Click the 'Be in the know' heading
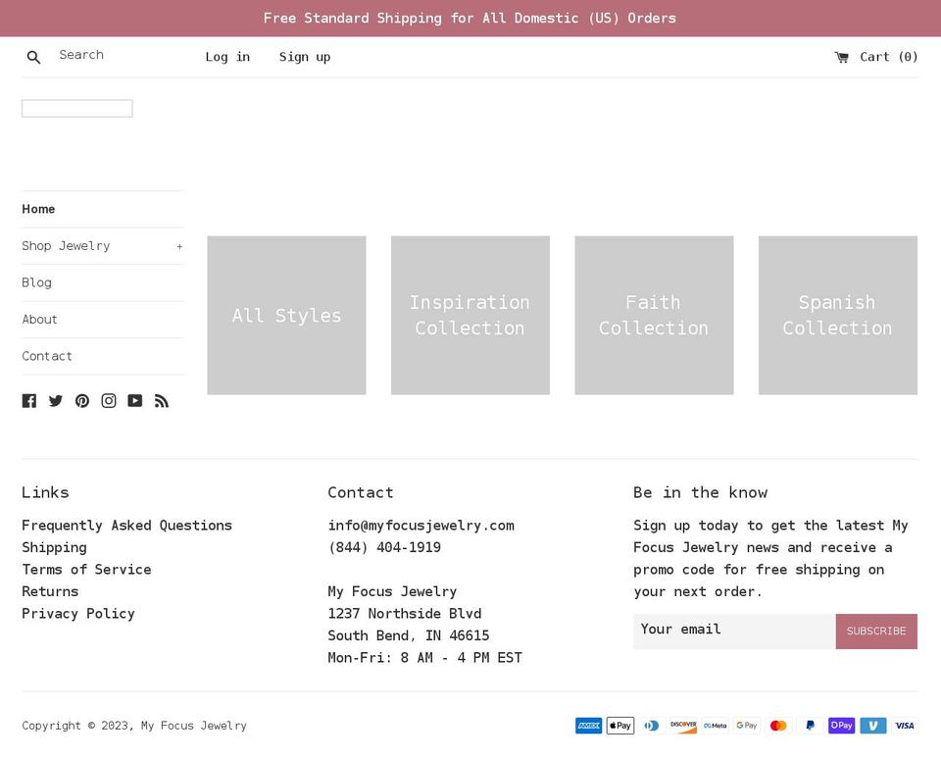The image size is (941, 758). (x=700, y=492)
